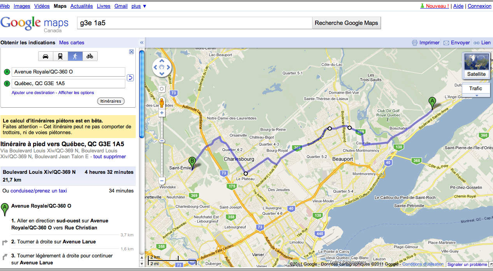Click the Pegman street view icon

(161, 103)
